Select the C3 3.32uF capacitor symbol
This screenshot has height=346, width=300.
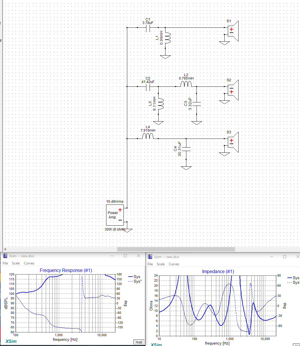[x=197, y=104]
